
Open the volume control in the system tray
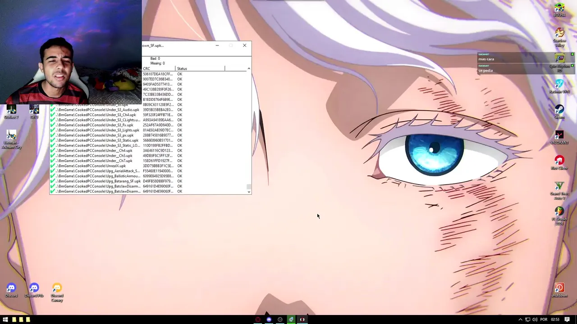[535, 319]
